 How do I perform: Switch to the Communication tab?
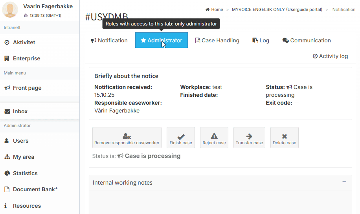[x=307, y=40]
